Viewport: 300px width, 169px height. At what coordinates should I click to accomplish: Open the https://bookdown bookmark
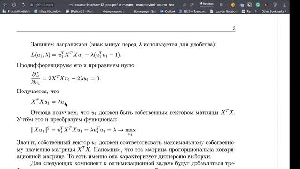coord(48,11)
